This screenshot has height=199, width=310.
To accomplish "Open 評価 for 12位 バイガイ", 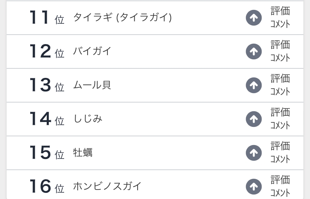I will pos(280,45).
